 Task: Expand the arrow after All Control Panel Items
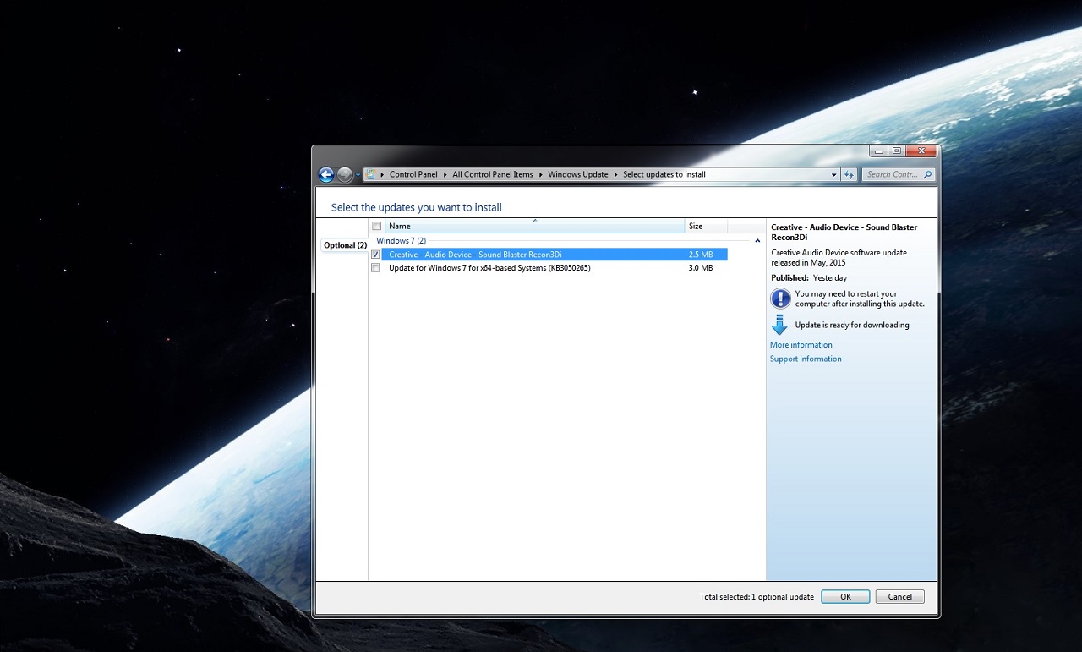click(x=541, y=175)
